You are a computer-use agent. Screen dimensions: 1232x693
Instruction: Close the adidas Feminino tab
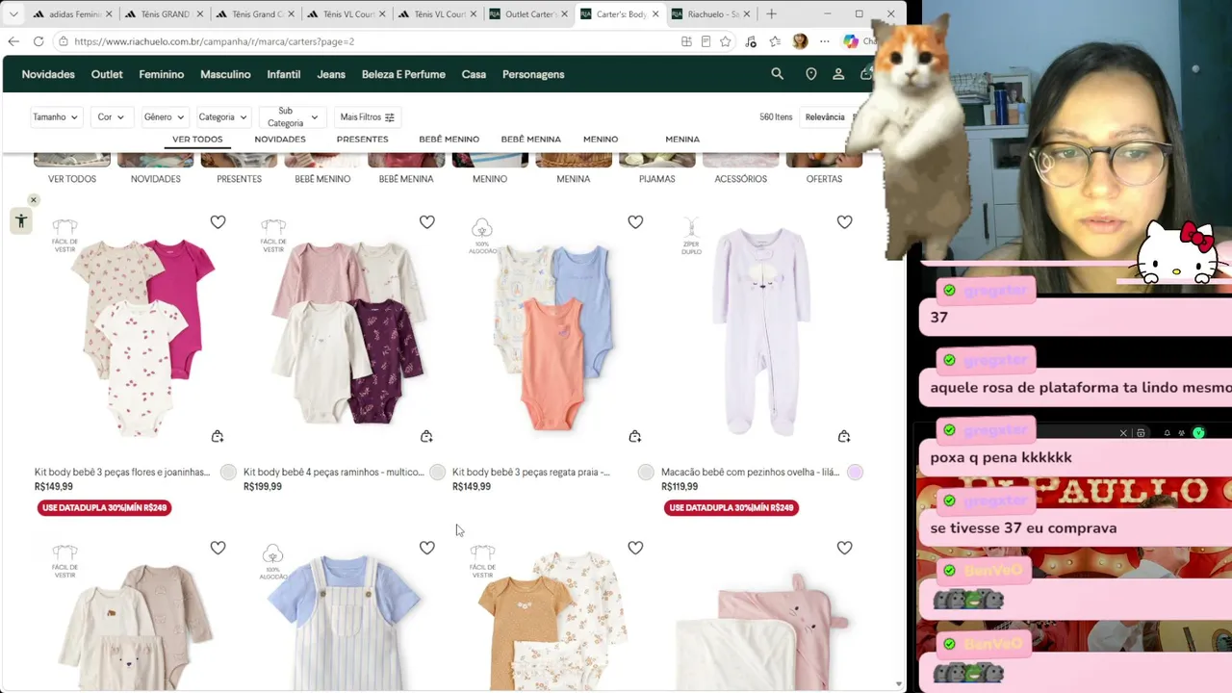(109, 14)
